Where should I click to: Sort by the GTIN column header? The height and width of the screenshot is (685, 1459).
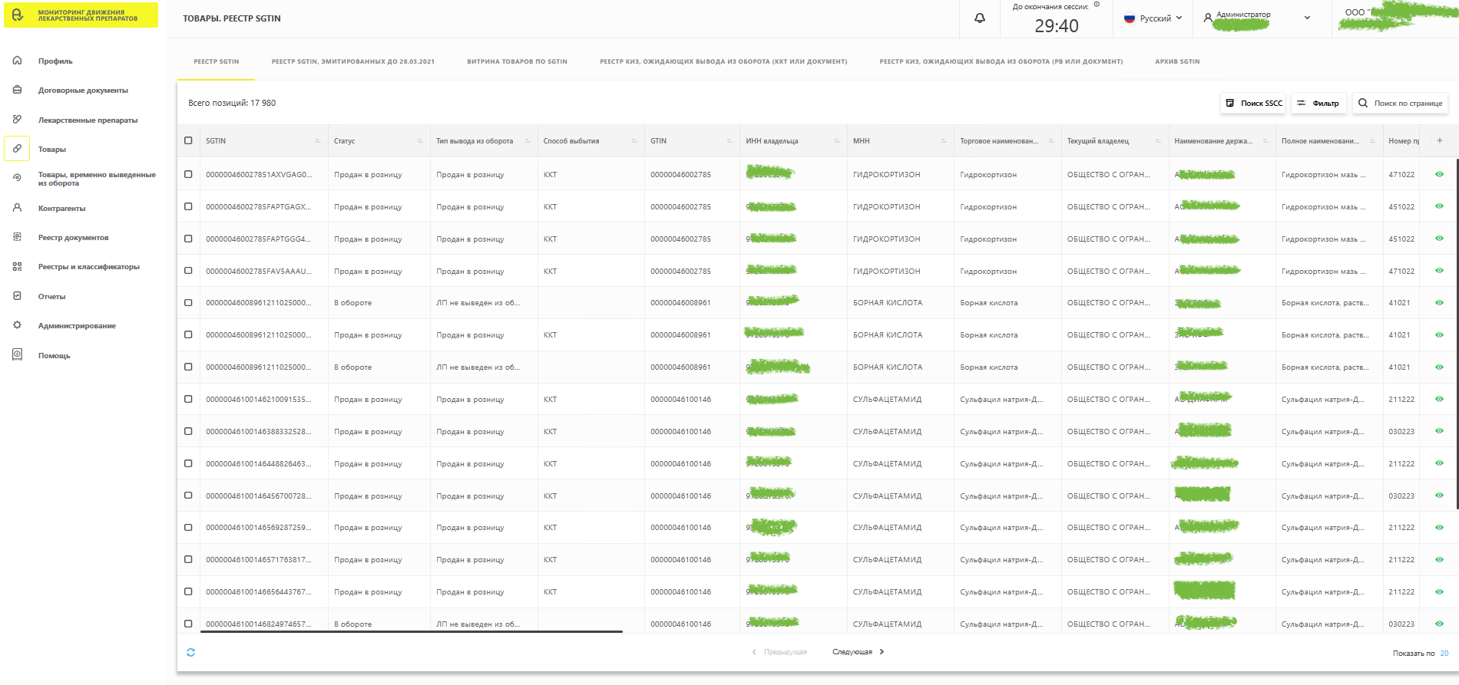coord(658,141)
